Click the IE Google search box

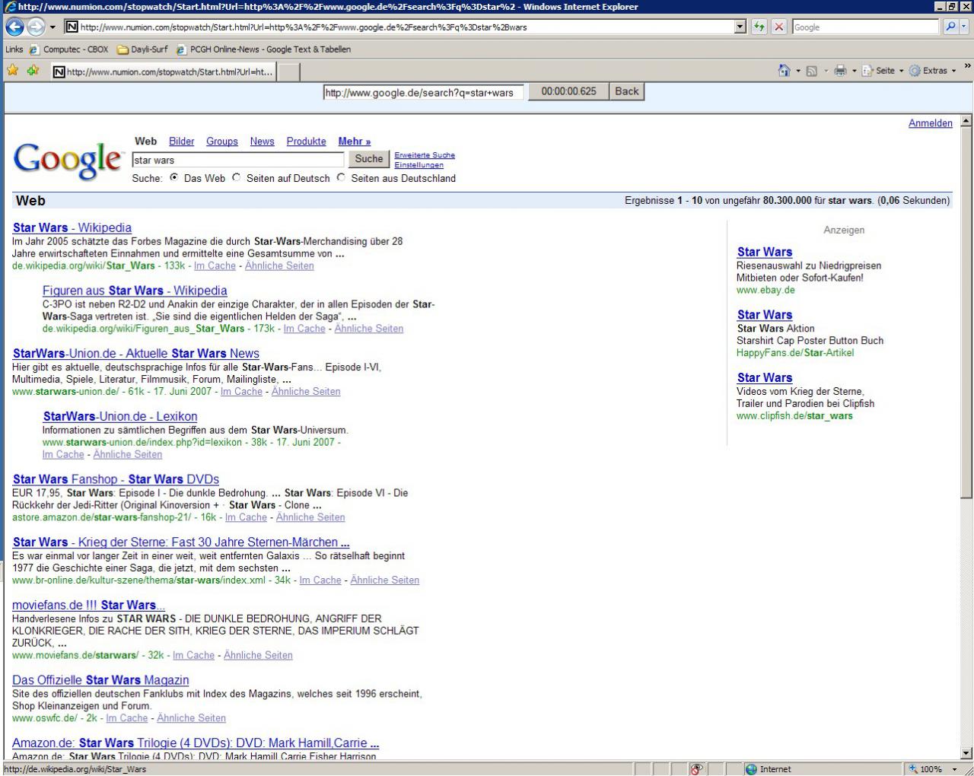pos(865,27)
